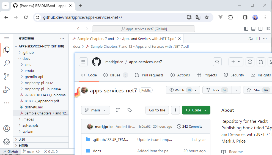Open the Accounts icon in activity bar
The width and height of the screenshot is (272, 155).
click(x=7, y=129)
